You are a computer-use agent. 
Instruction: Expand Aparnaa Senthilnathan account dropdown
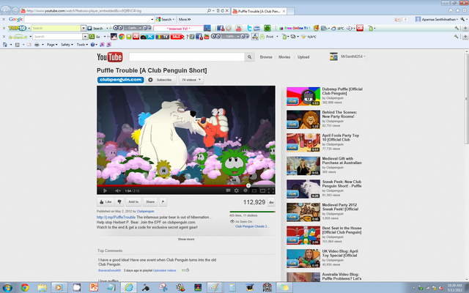437,20
